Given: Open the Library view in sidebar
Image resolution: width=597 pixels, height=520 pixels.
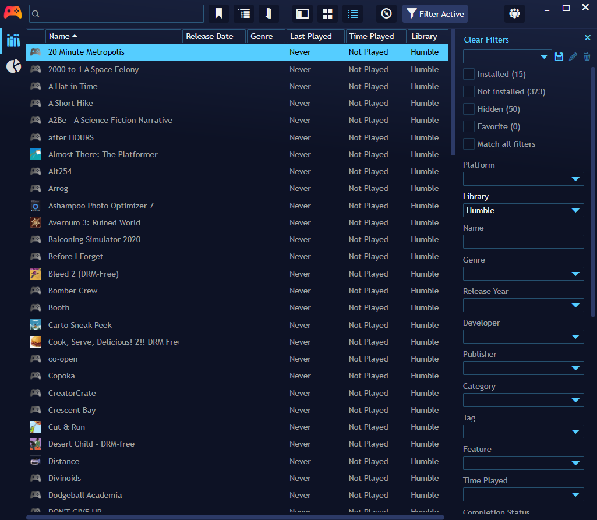Looking at the screenshot, I should click(13, 40).
